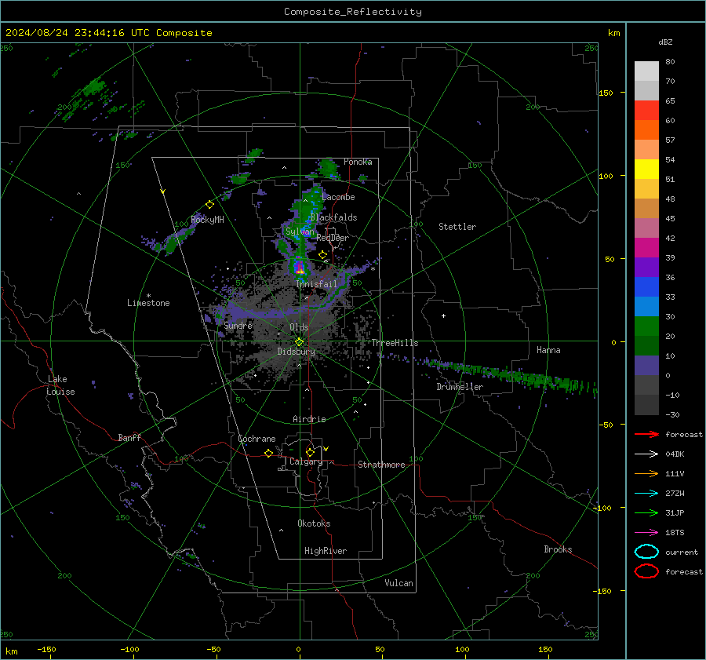Click yellow diamond radar site at Didsbury
Image resolution: width=706 pixels, height=660 pixels.
(x=299, y=342)
